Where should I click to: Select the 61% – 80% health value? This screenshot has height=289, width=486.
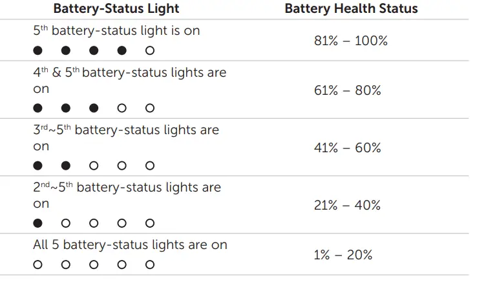point(348,90)
